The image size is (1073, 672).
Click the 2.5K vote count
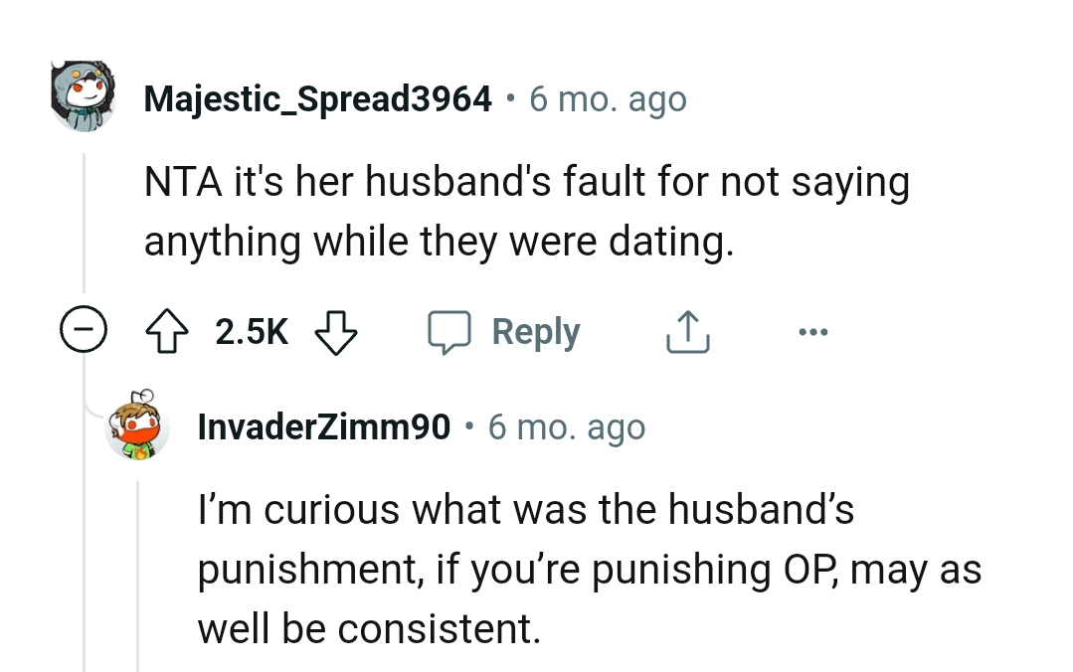[x=251, y=332]
